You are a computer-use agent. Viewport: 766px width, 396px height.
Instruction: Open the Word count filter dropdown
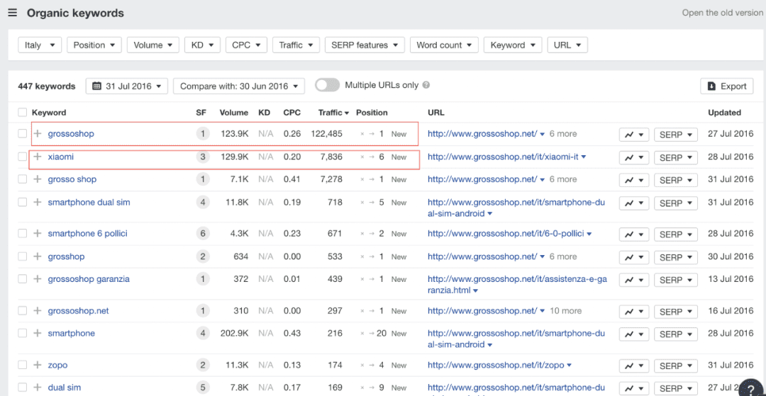[444, 45]
